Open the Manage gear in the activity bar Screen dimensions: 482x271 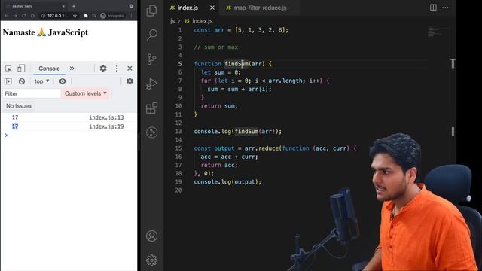tap(151, 260)
